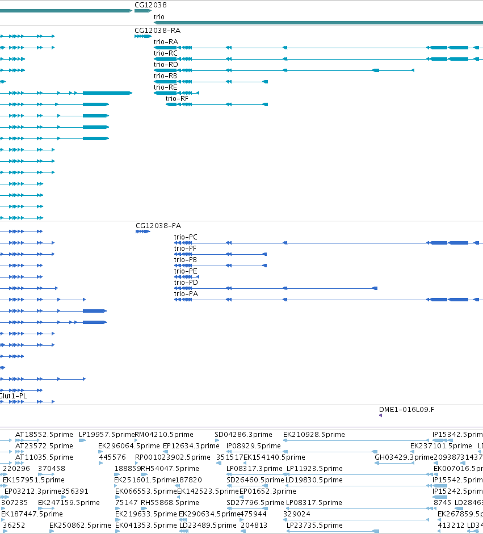Viewport: 483px width, 534px height.
Task: Select the RP001023902.5prime EST label
Action: [173, 457]
